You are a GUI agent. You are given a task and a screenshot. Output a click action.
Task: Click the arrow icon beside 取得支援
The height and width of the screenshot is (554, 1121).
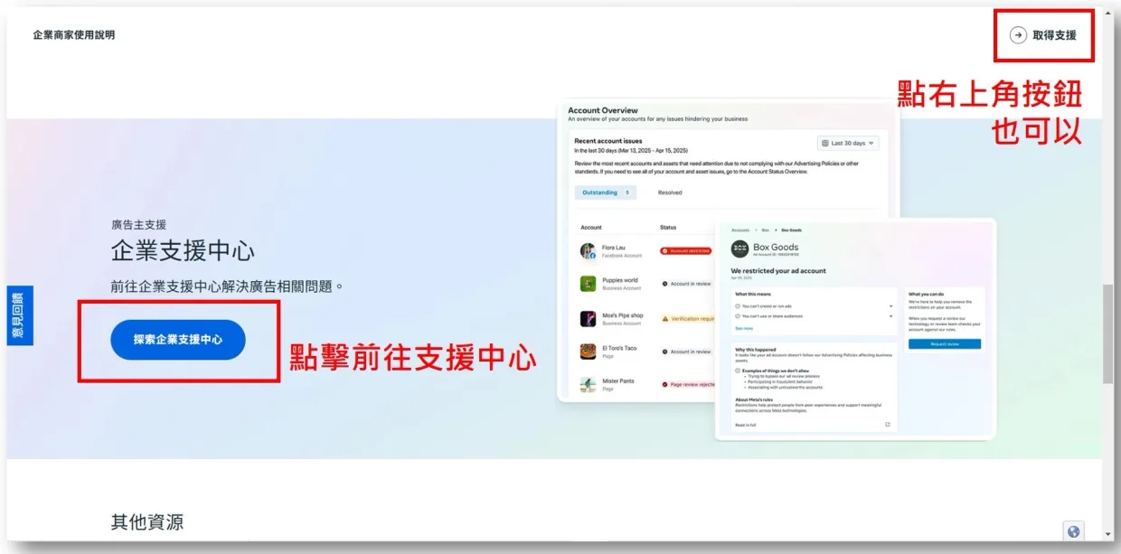[x=1018, y=35]
